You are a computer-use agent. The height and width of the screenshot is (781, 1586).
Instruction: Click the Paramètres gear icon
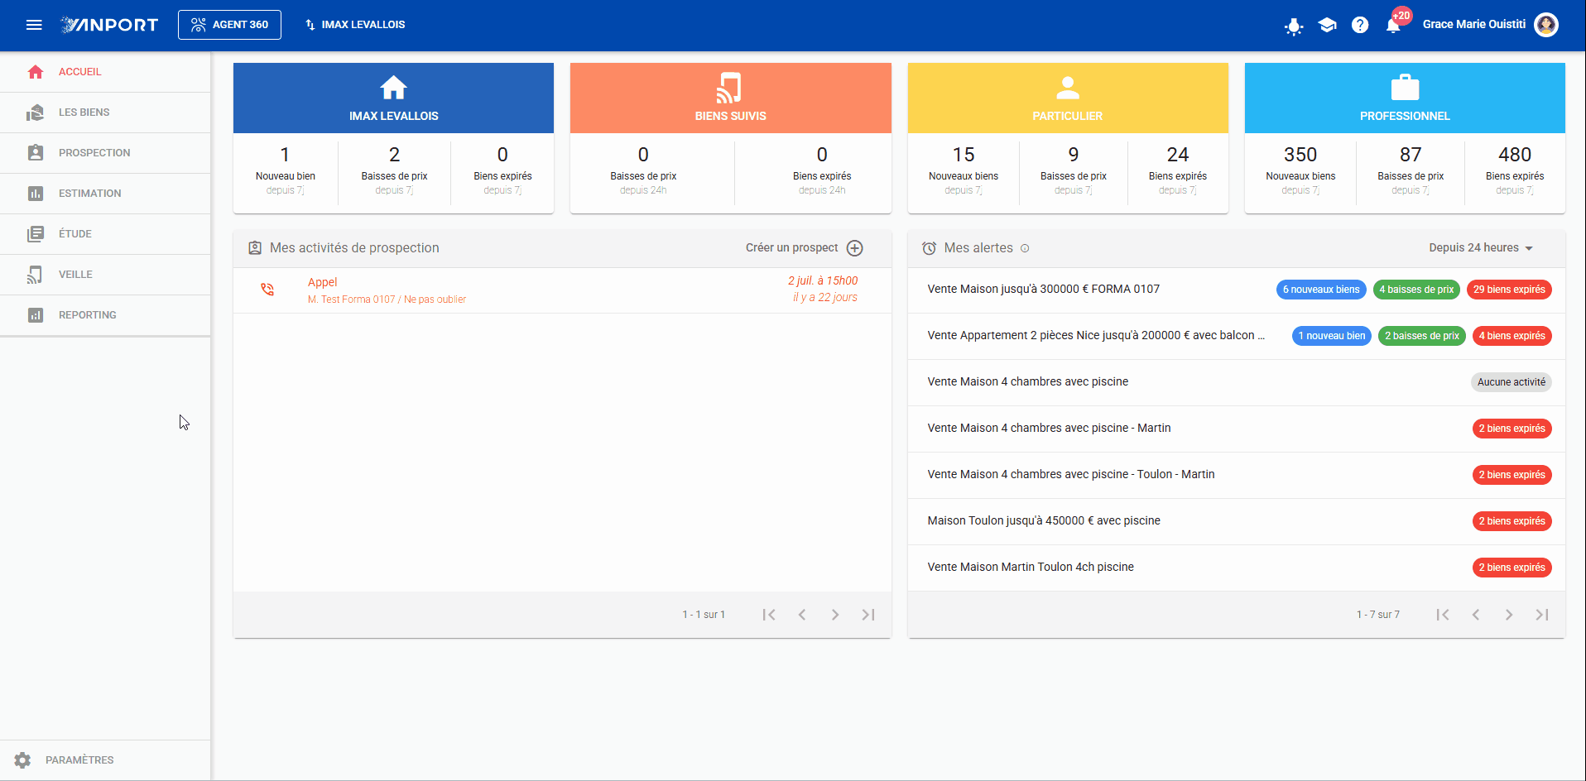point(22,760)
